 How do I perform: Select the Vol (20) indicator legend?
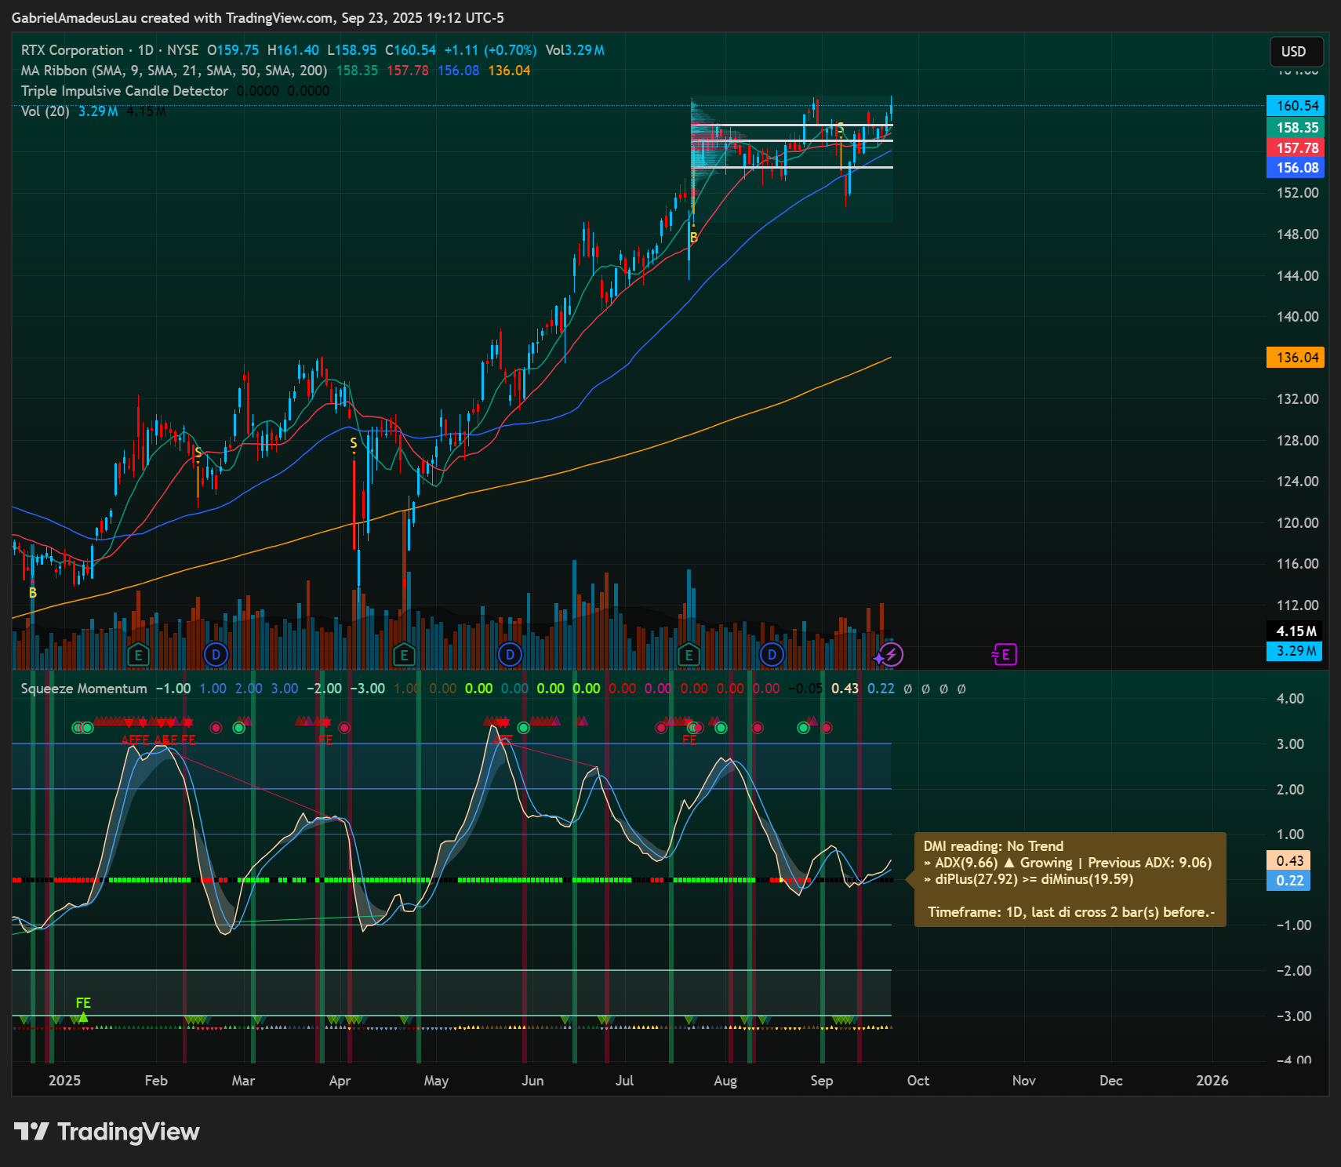point(45,111)
